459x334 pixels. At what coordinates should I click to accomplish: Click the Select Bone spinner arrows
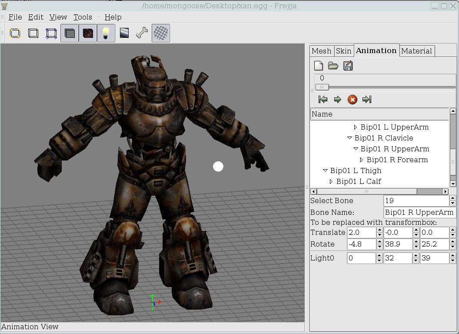[452, 200]
